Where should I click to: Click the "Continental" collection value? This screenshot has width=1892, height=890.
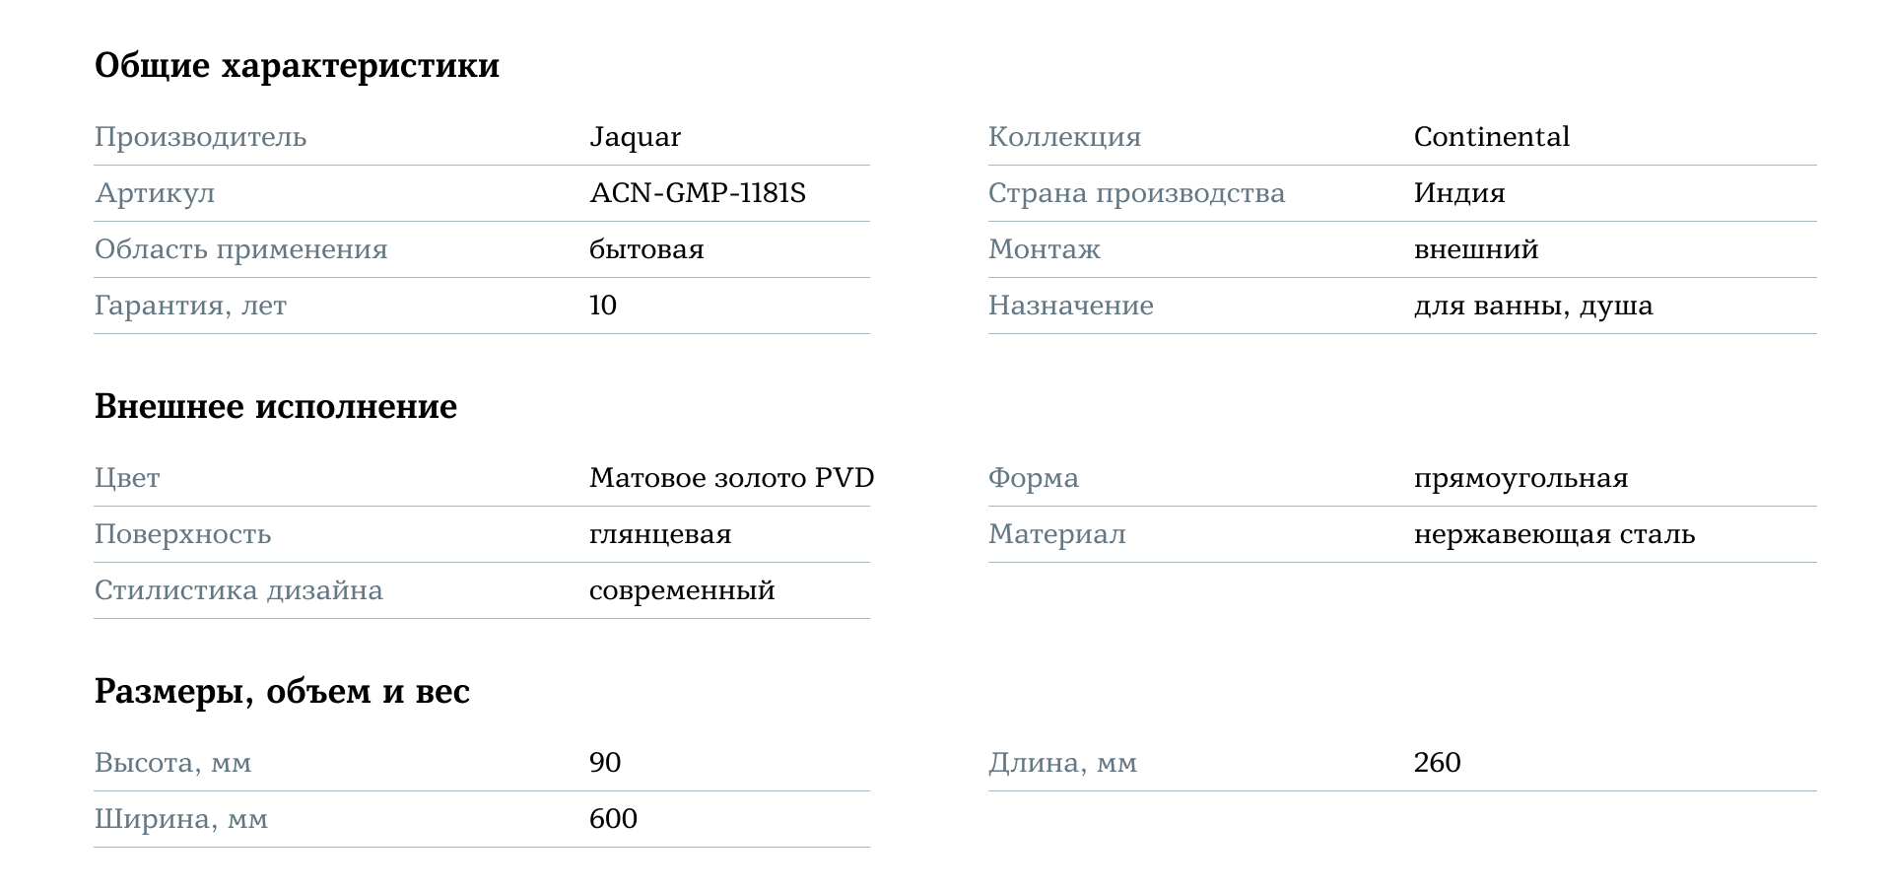point(1491,137)
